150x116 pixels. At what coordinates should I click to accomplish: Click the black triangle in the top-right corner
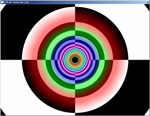(x=148, y=6)
